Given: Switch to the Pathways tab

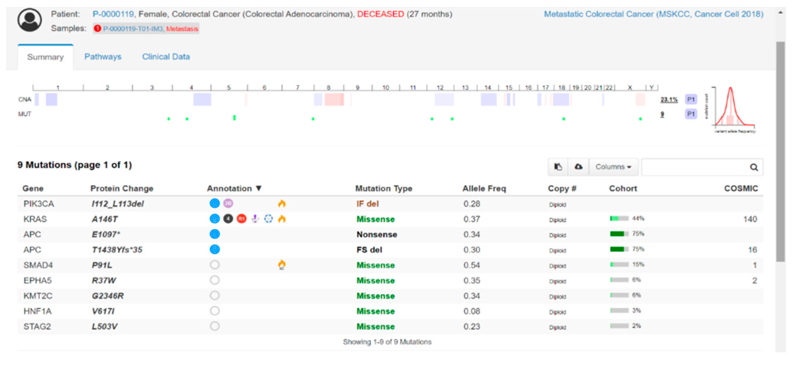Looking at the screenshot, I should click(x=103, y=56).
